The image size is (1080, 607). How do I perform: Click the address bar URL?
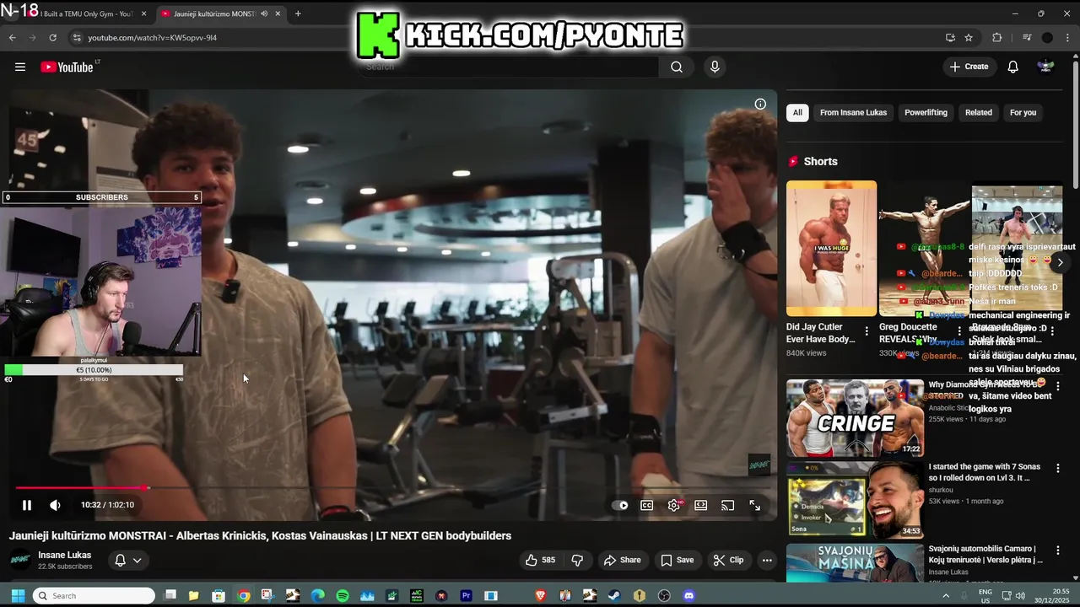[153, 37]
